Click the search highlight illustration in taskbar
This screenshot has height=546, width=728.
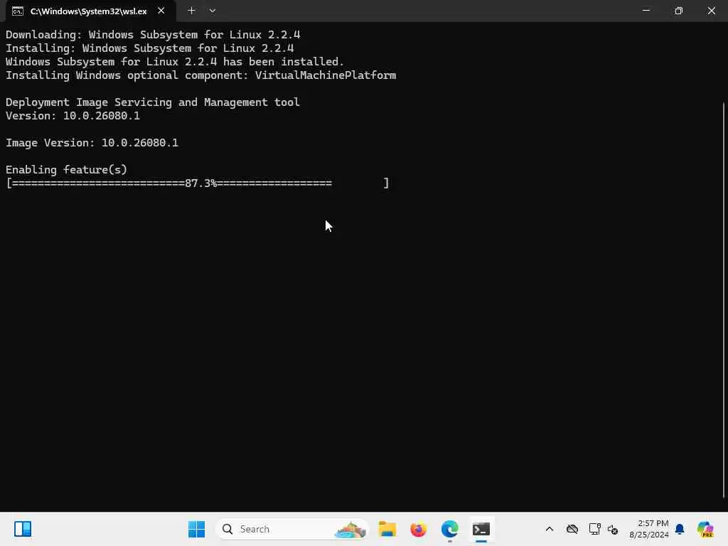click(x=350, y=529)
